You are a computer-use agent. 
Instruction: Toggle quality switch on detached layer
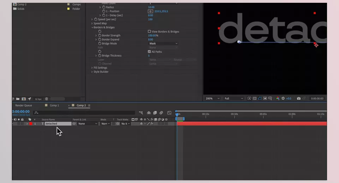pyautogui.click(x=148, y=124)
